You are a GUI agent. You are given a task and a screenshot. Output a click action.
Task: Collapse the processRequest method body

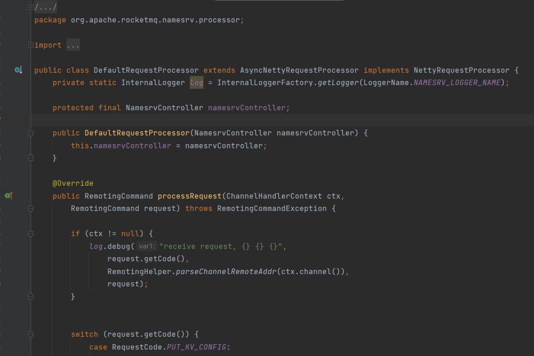click(x=31, y=209)
